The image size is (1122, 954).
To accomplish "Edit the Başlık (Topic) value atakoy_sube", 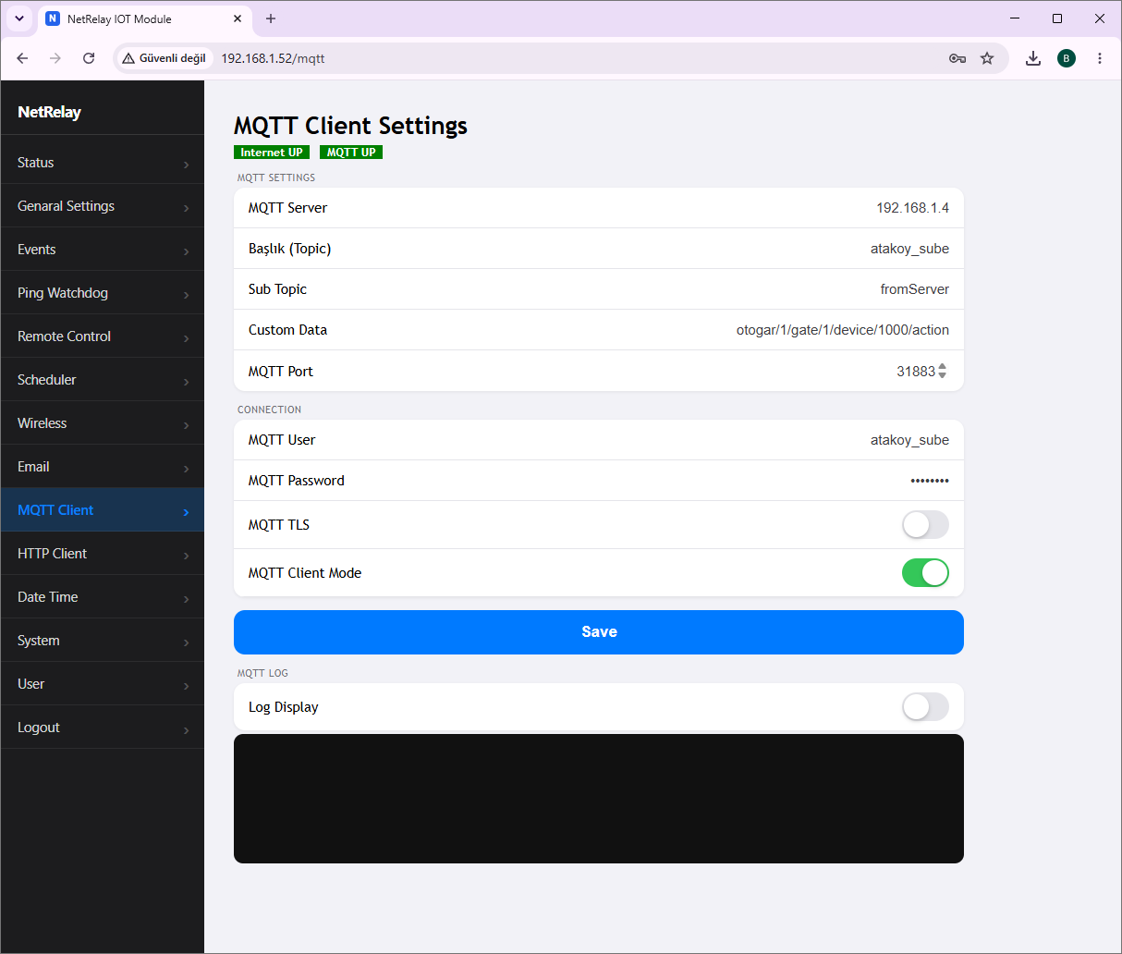I will click(909, 249).
